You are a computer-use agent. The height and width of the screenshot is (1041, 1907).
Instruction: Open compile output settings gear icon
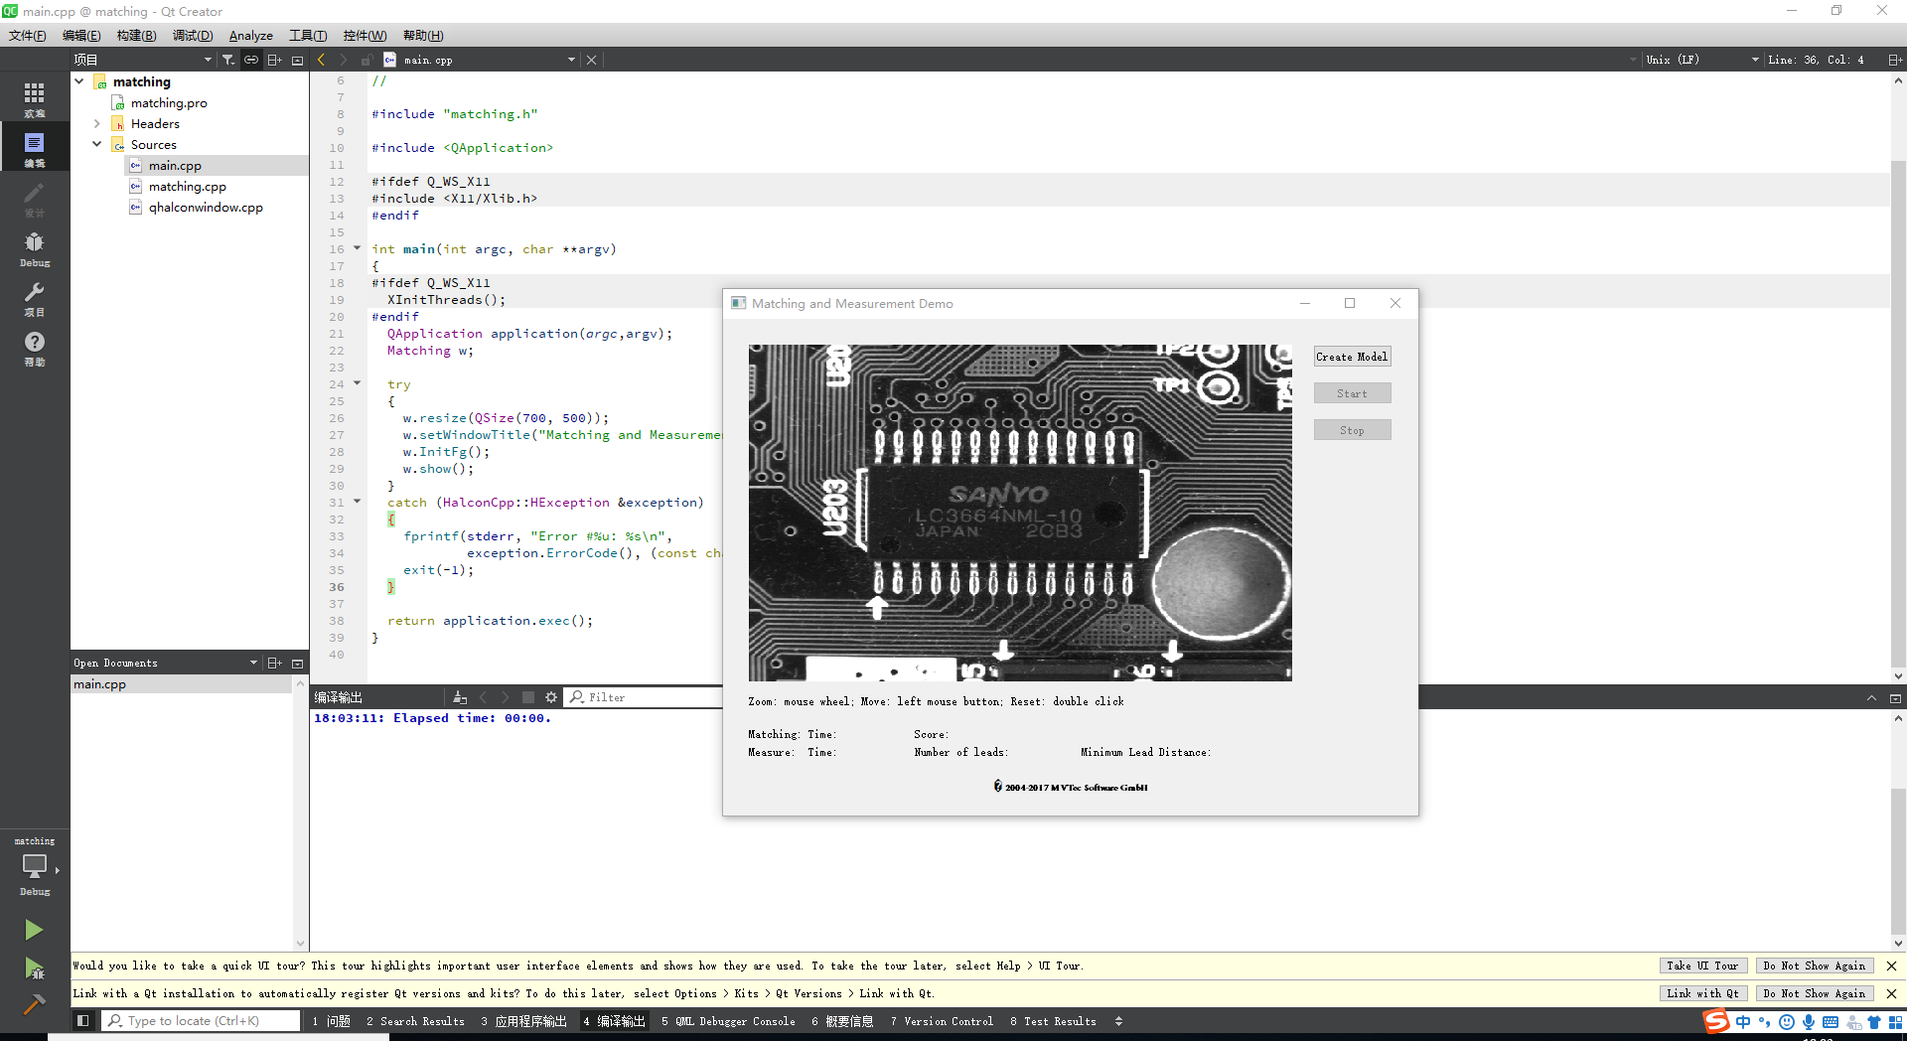coord(551,697)
